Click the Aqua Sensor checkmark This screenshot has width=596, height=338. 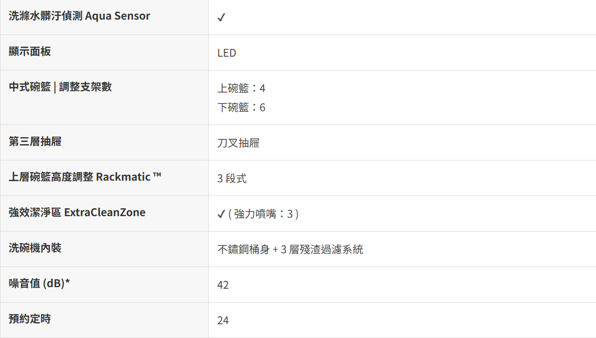[x=221, y=17]
